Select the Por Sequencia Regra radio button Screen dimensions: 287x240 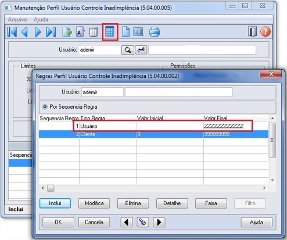(45, 107)
